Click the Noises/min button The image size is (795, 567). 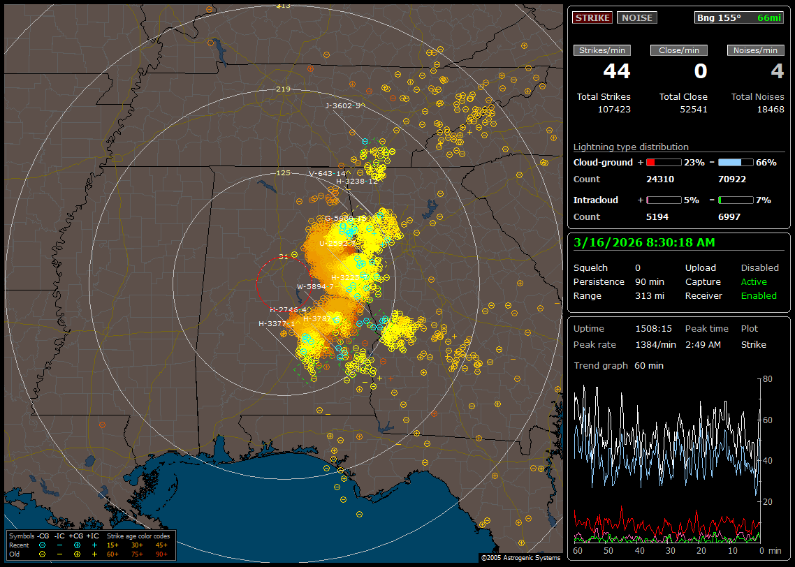755,50
